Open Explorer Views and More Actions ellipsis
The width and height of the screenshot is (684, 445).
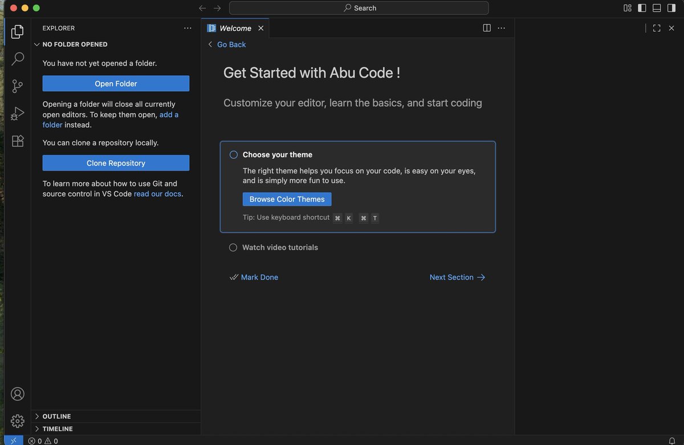tap(188, 28)
